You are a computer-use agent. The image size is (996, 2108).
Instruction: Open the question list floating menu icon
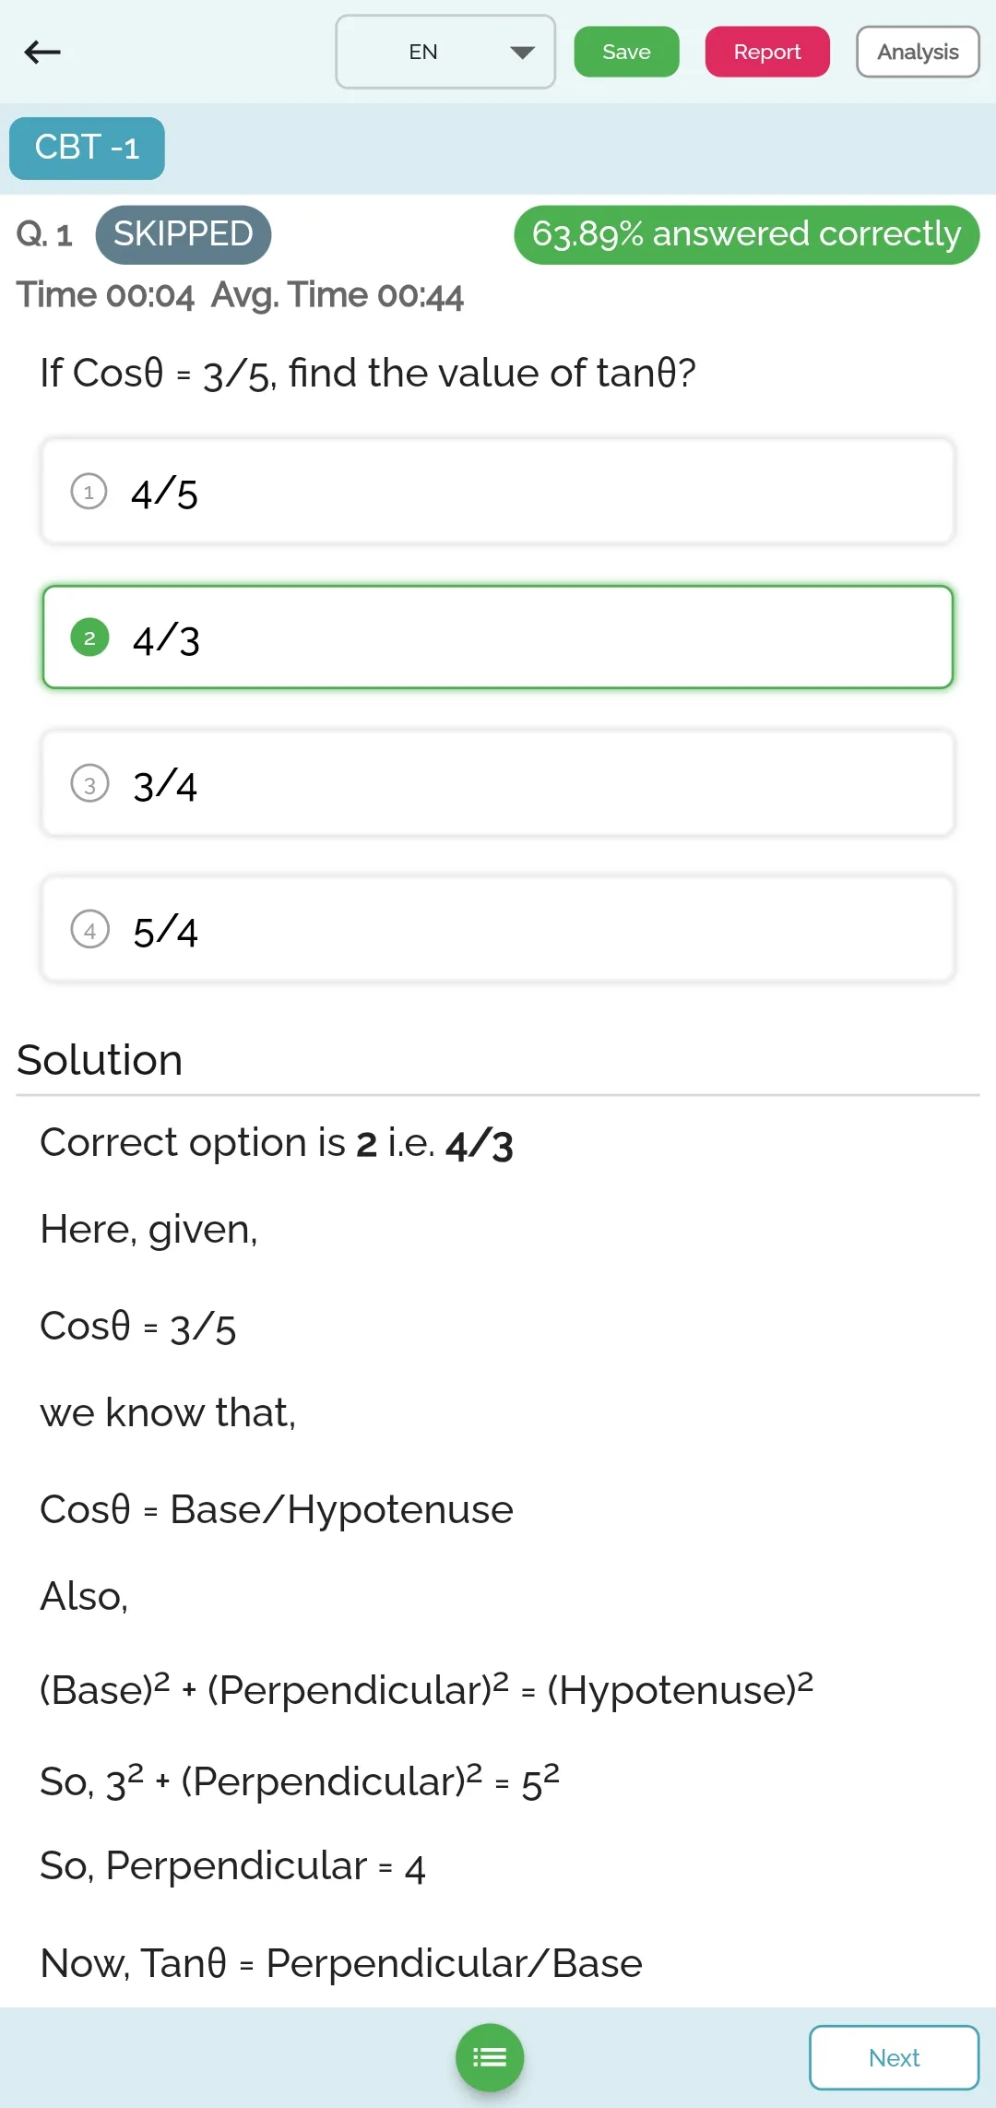[490, 2057]
